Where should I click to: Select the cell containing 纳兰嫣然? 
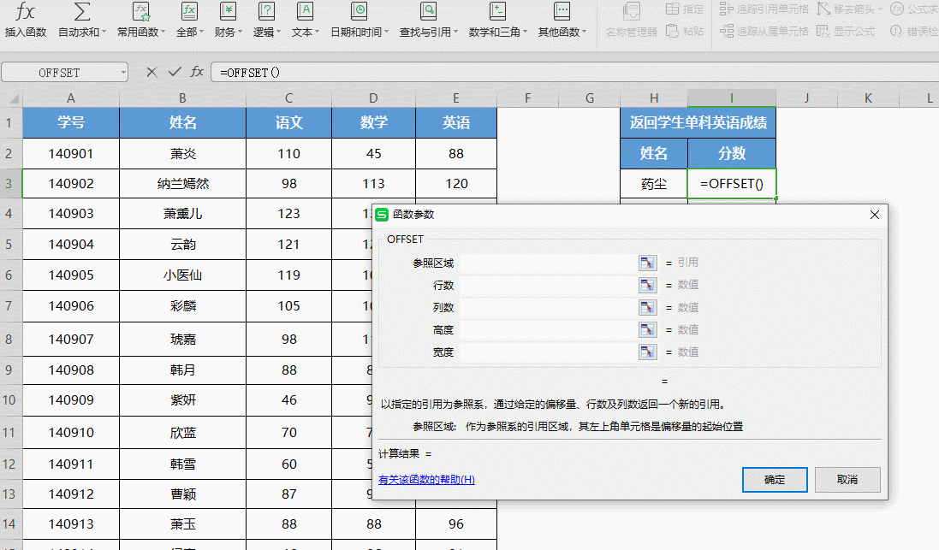point(182,184)
